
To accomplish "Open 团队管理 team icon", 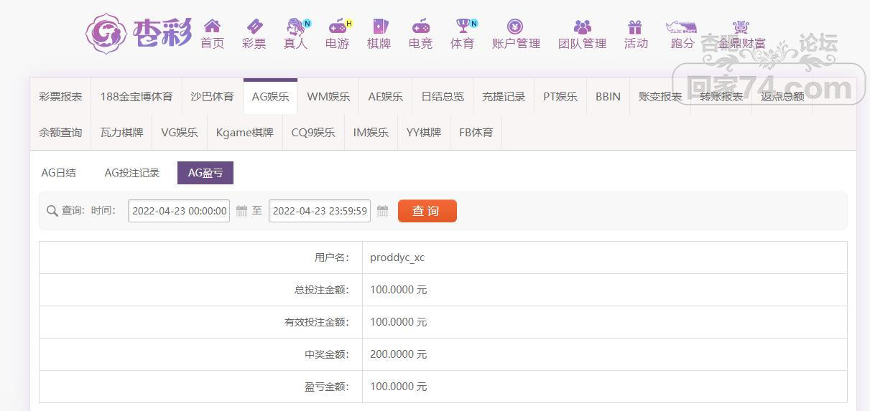I will [583, 27].
